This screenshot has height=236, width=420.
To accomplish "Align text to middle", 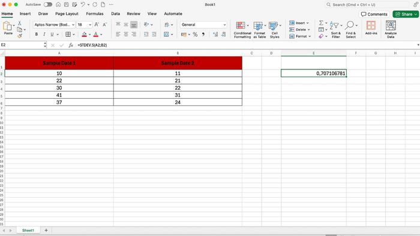I will tap(126, 25).
